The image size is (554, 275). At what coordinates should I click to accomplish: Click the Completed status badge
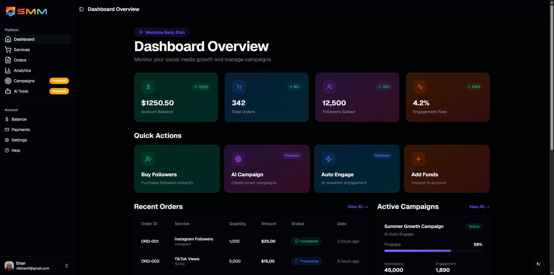pyautogui.click(x=306, y=241)
